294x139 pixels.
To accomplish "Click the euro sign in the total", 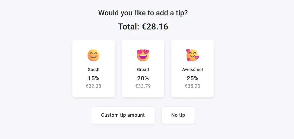I will pos(144,27).
